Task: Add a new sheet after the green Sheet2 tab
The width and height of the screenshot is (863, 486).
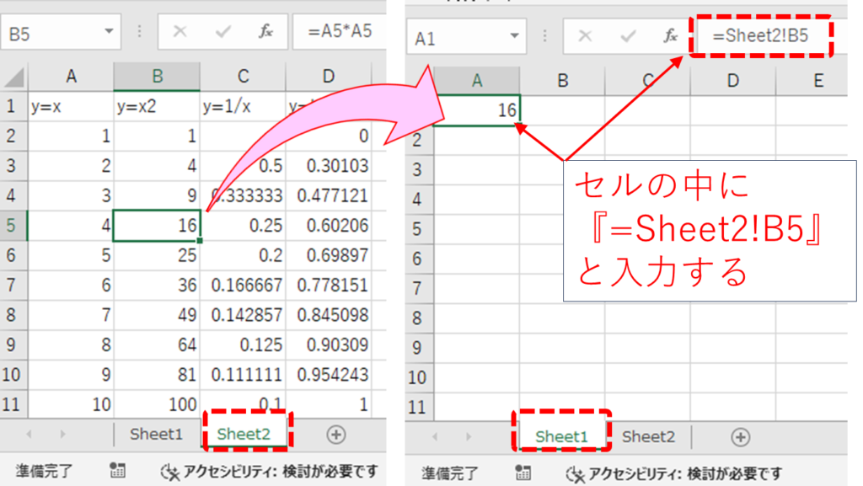Action: 335,435
